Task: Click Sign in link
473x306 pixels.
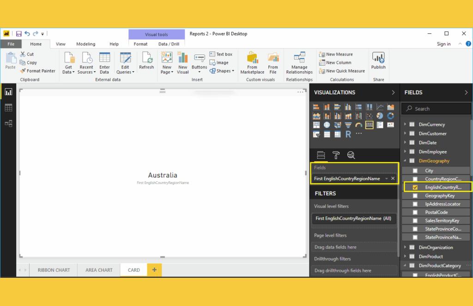Action: pos(443,44)
